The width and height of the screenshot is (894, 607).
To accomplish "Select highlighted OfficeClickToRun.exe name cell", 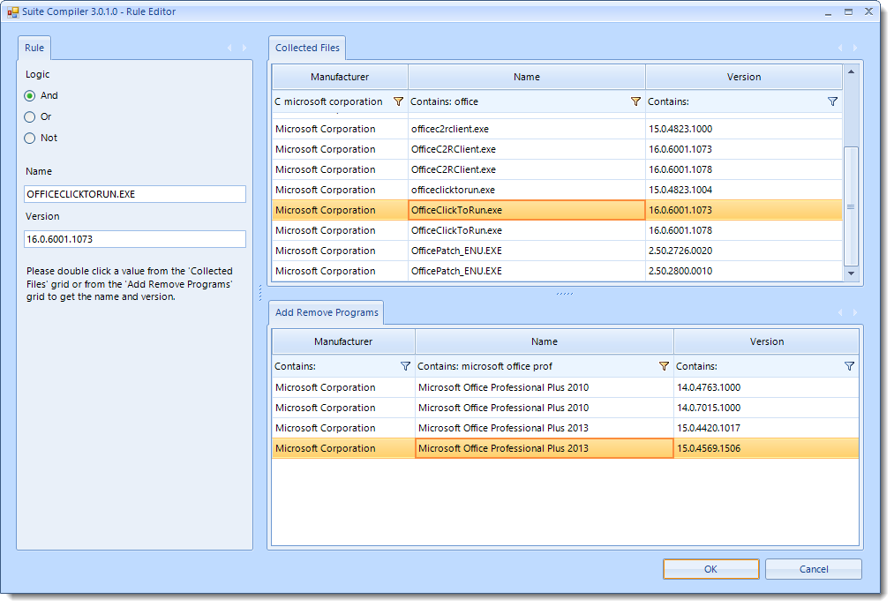I will [527, 210].
